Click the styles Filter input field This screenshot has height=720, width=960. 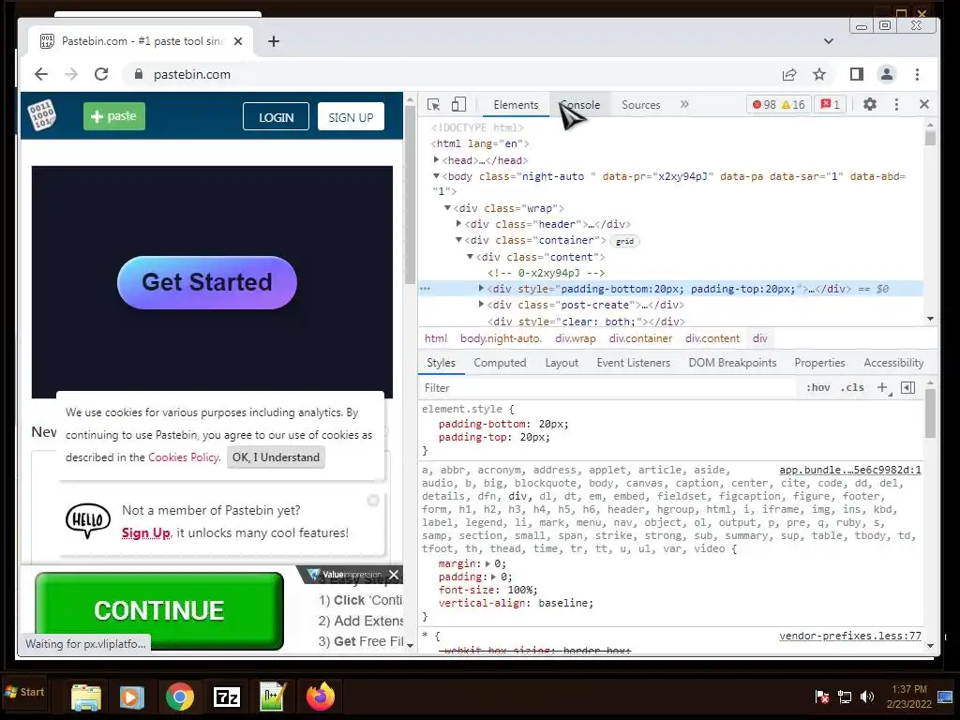coord(607,387)
